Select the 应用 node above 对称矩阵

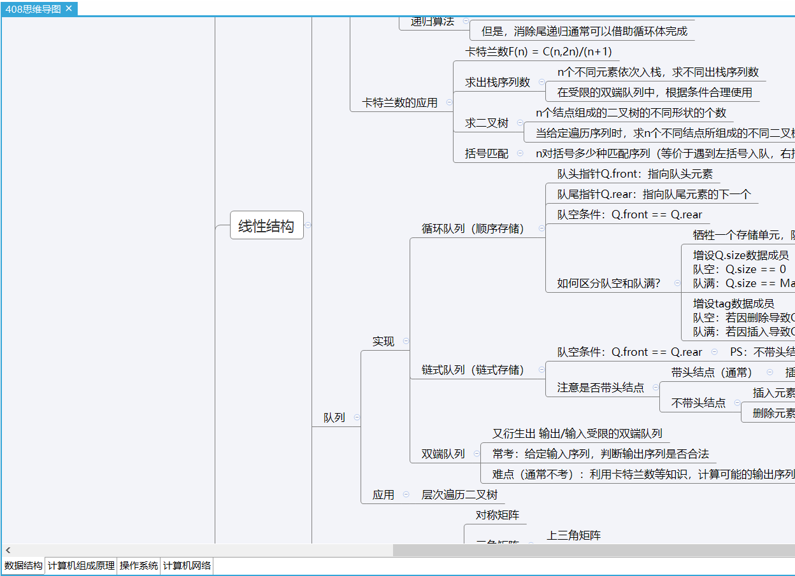coord(383,495)
